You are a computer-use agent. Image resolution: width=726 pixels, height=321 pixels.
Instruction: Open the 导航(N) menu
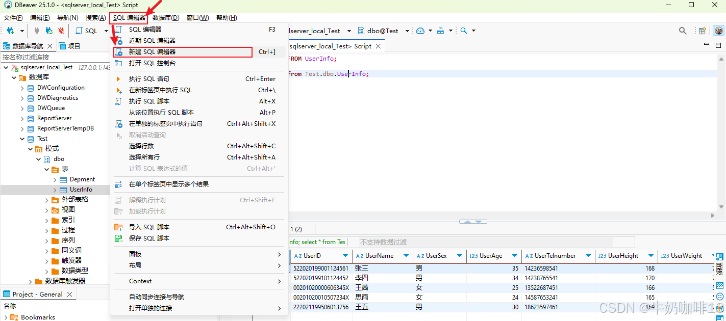[x=67, y=18]
